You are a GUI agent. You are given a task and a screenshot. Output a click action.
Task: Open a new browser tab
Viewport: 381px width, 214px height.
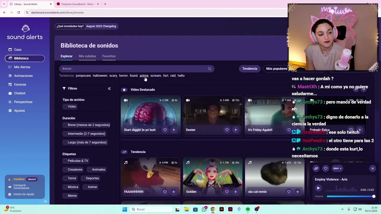click(x=105, y=4)
